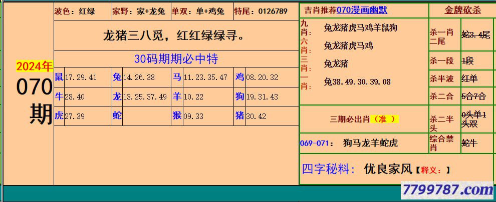
Task: Click the 六肖 label
Action: [x=306, y=46]
